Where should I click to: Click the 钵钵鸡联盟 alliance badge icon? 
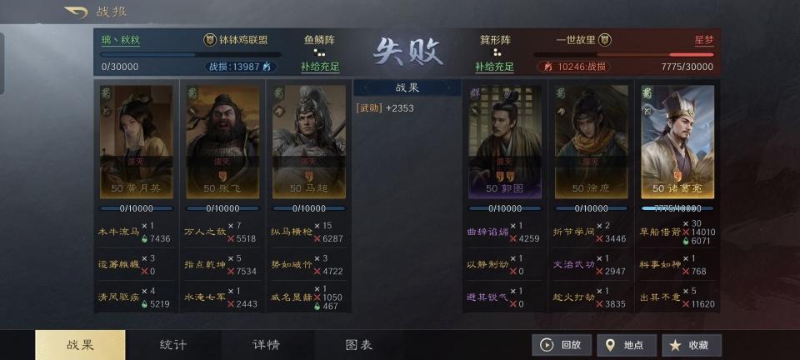[209, 40]
